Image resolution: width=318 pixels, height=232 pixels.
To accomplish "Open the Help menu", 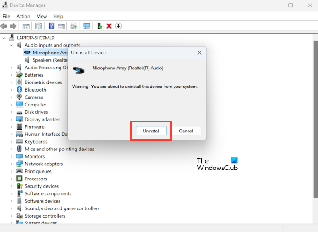I will [x=58, y=16].
